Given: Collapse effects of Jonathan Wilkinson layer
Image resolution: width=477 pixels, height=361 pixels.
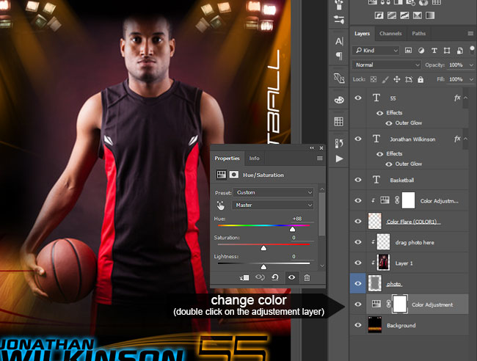Looking at the screenshot, I should click(x=465, y=139).
